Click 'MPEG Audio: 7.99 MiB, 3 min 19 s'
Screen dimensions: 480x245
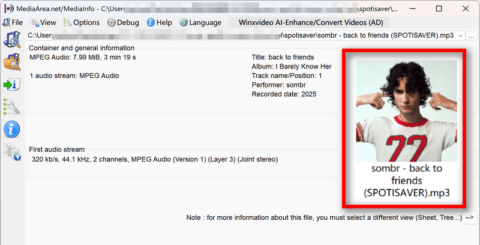[x=83, y=57]
